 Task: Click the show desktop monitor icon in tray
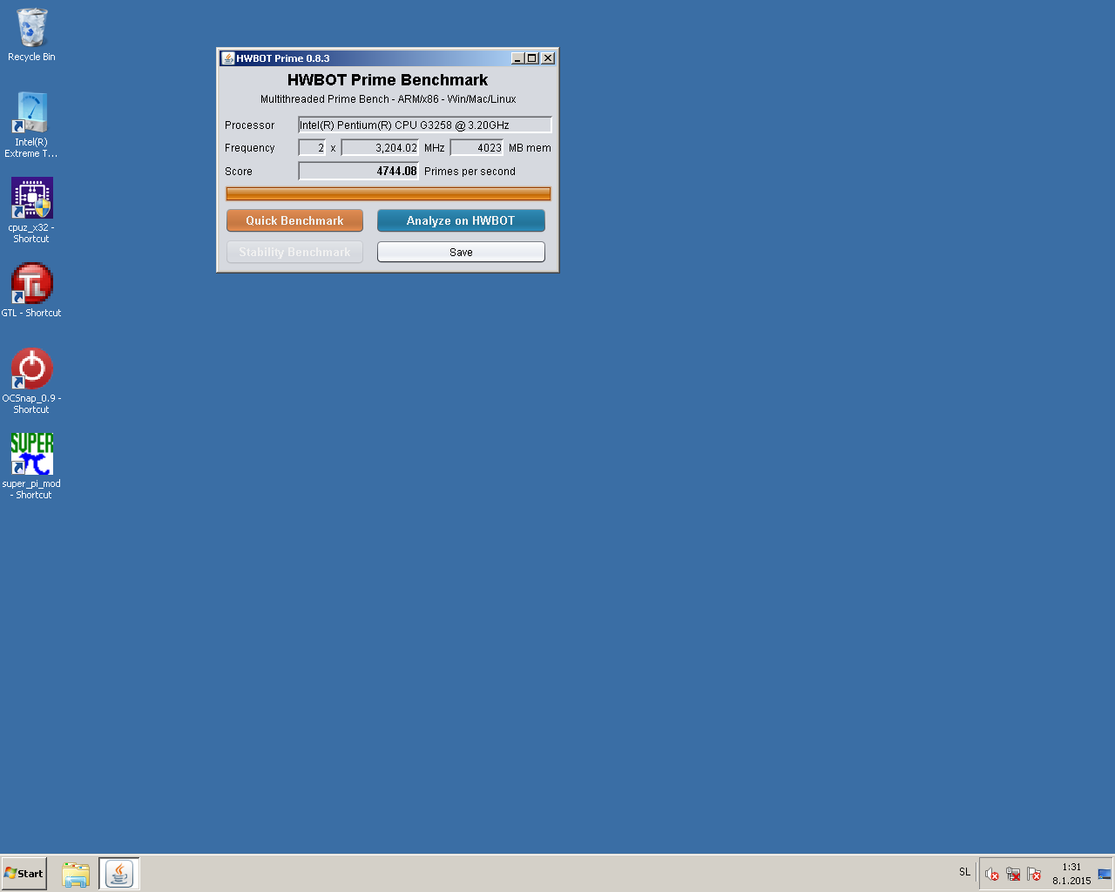click(x=1105, y=874)
